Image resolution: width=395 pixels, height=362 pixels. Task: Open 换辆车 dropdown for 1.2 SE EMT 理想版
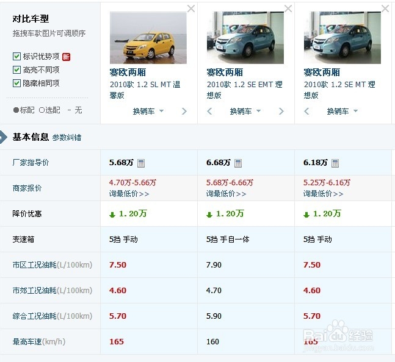coord(245,111)
